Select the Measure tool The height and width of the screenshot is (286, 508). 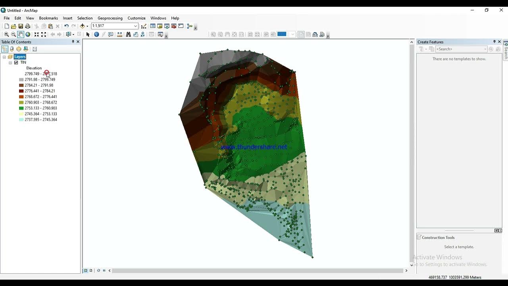pos(119,35)
